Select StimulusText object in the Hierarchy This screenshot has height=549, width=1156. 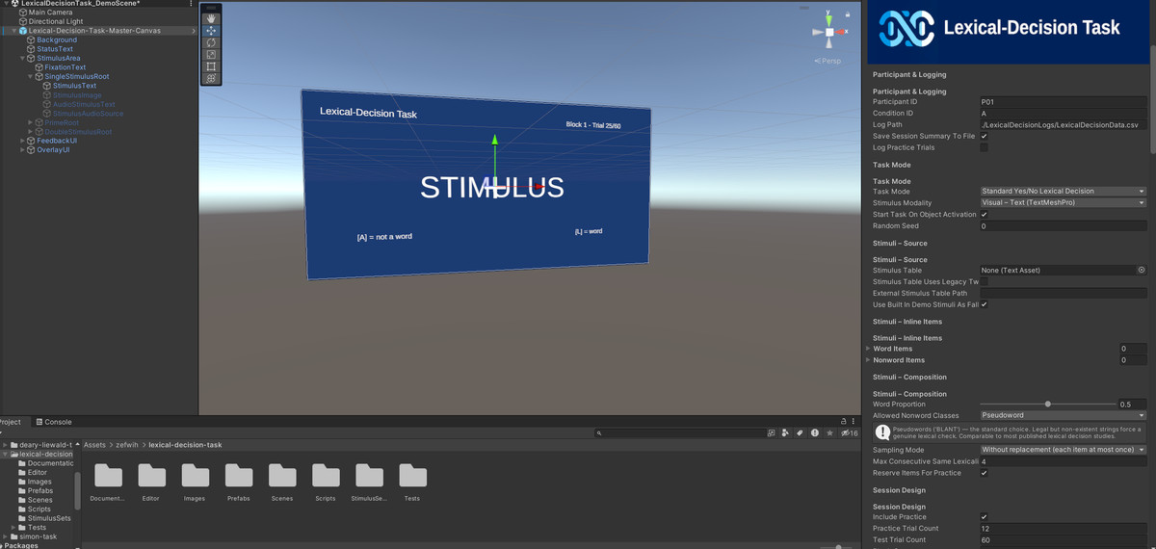tap(74, 86)
